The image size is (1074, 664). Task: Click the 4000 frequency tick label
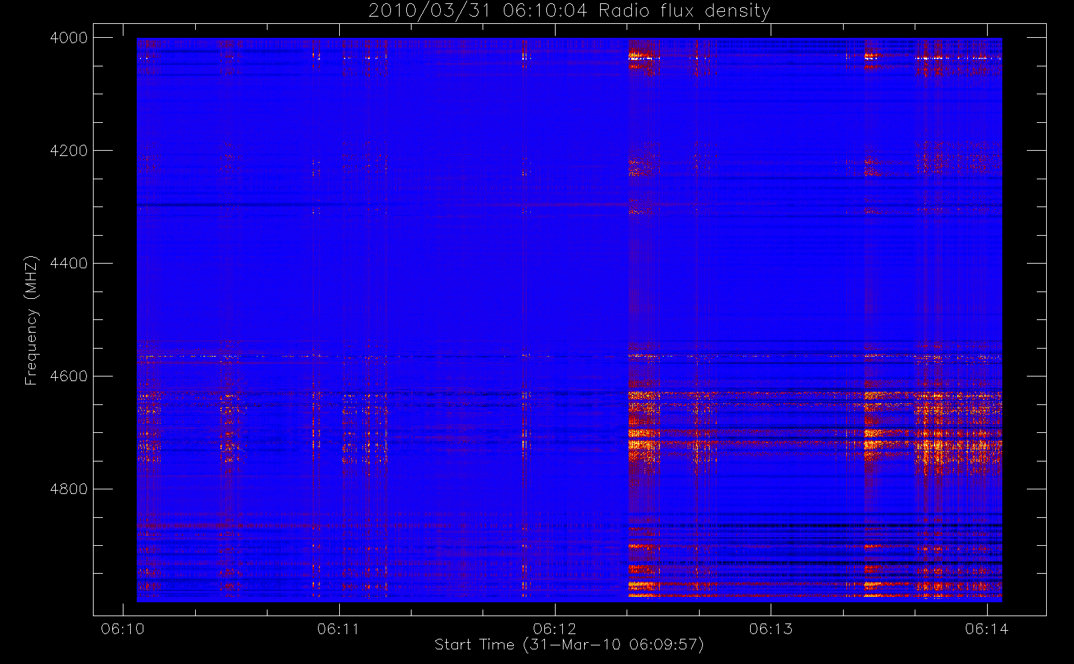coord(69,38)
